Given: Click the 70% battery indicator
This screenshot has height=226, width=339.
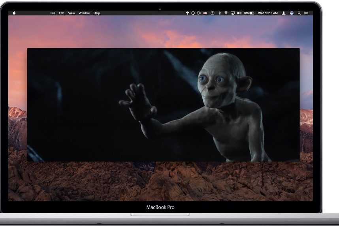Looking at the screenshot, I should (x=249, y=13).
